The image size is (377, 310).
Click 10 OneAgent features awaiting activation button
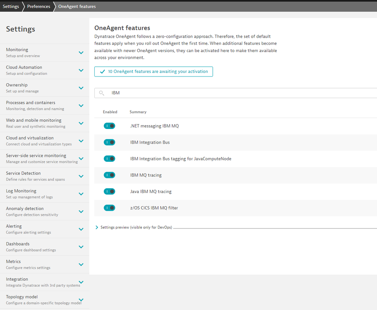pyautogui.click(x=154, y=72)
